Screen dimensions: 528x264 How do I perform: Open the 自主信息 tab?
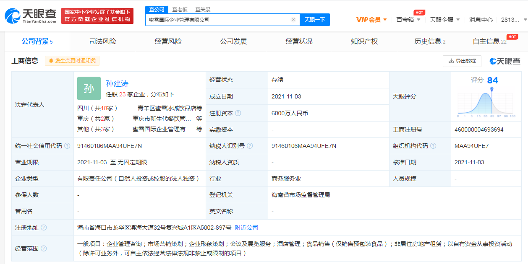coord(490,41)
